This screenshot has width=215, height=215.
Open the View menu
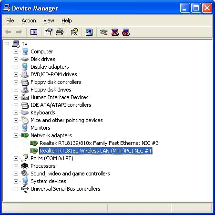tap(49, 20)
